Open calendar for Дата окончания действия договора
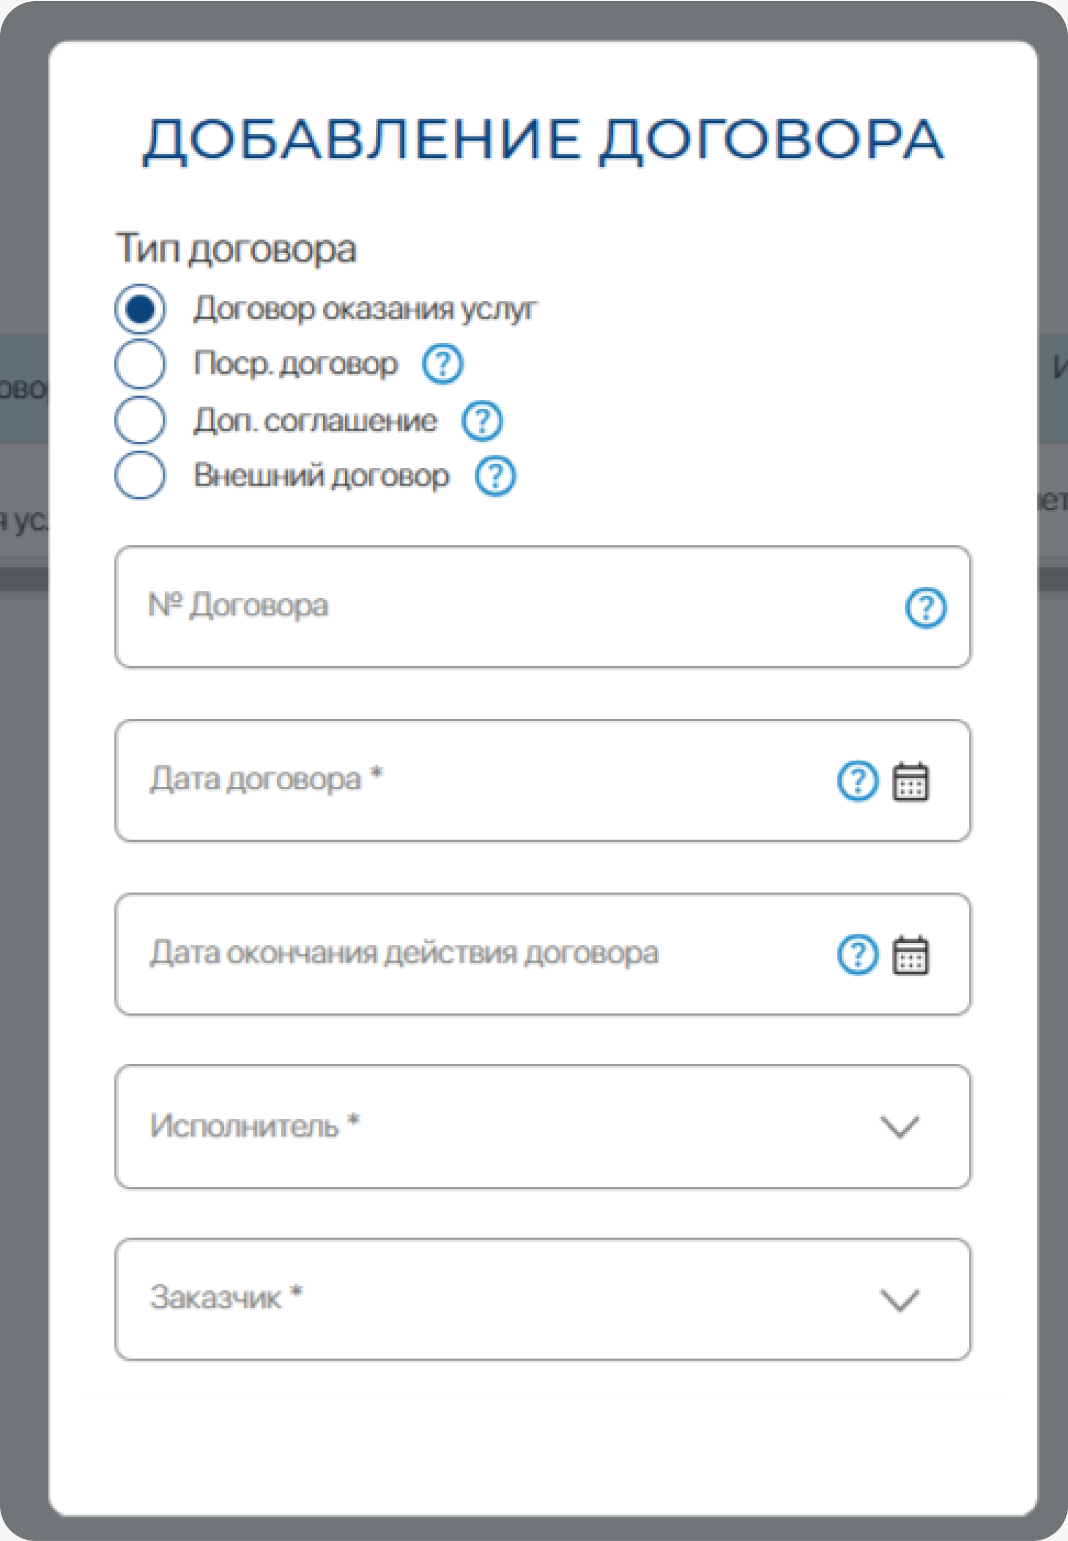1068x1541 pixels. tap(910, 955)
